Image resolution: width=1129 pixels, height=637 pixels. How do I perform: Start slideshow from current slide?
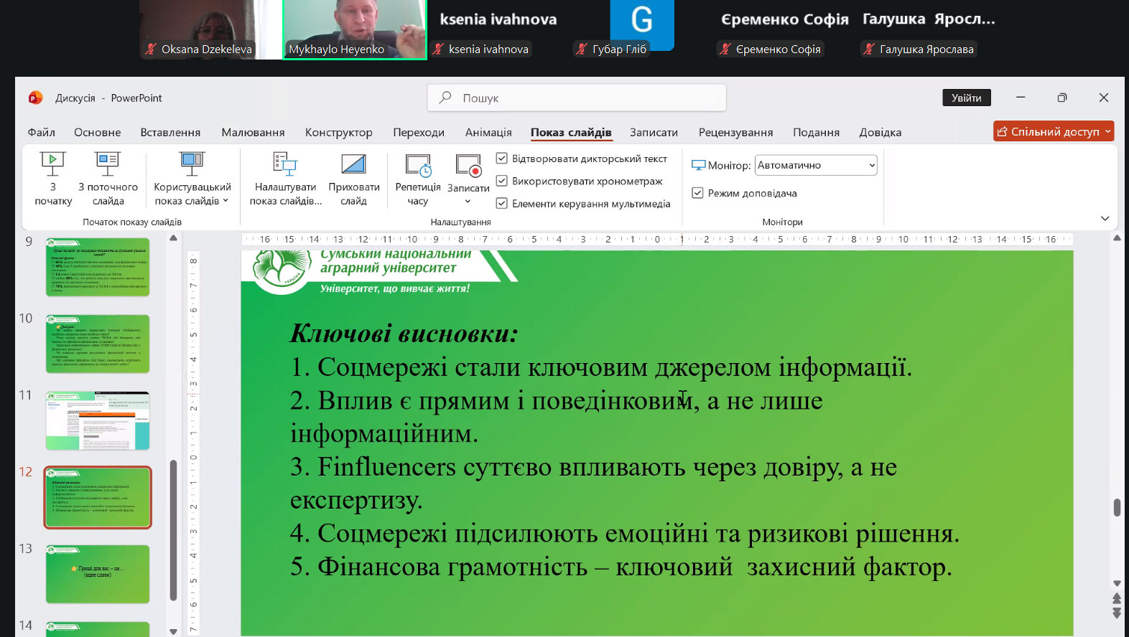108,165
